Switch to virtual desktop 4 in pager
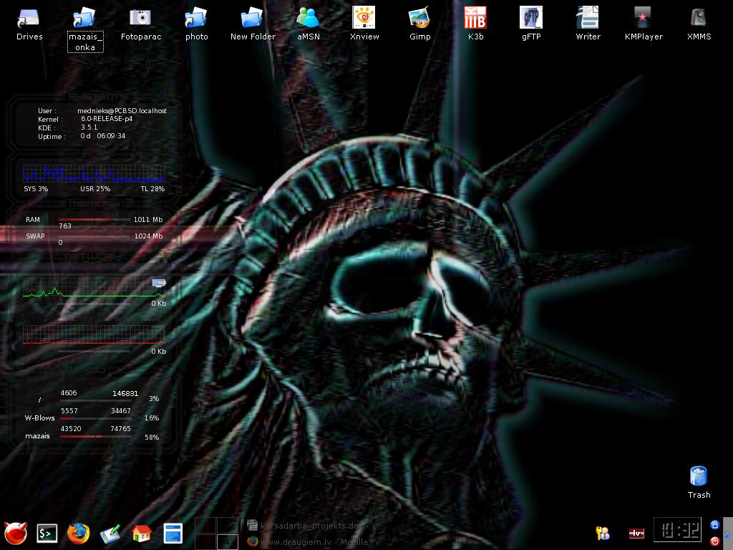The width and height of the screenshot is (733, 550). [228, 541]
